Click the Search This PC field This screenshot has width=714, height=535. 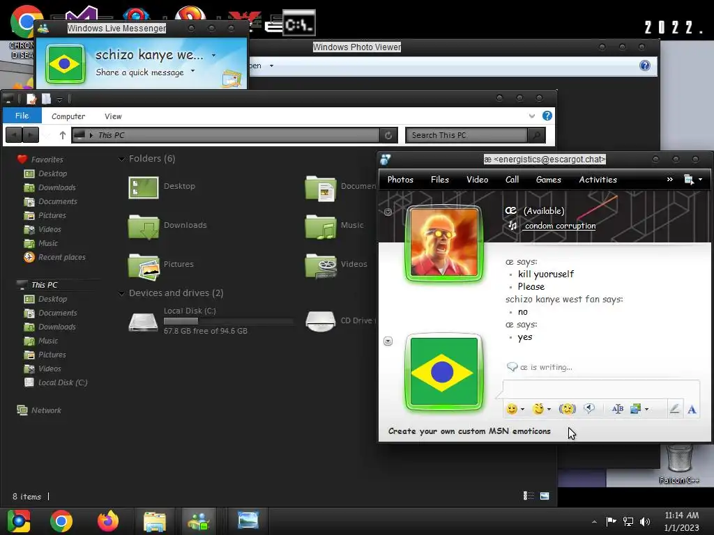[466, 135]
